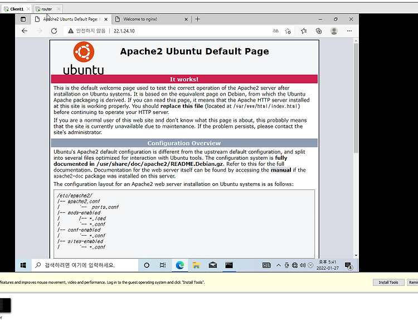
Task: Open Edge settings and more menu
Action: click(349, 31)
